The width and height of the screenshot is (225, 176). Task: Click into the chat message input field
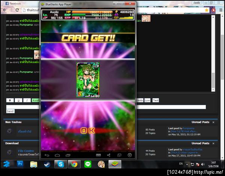pos(106,107)
